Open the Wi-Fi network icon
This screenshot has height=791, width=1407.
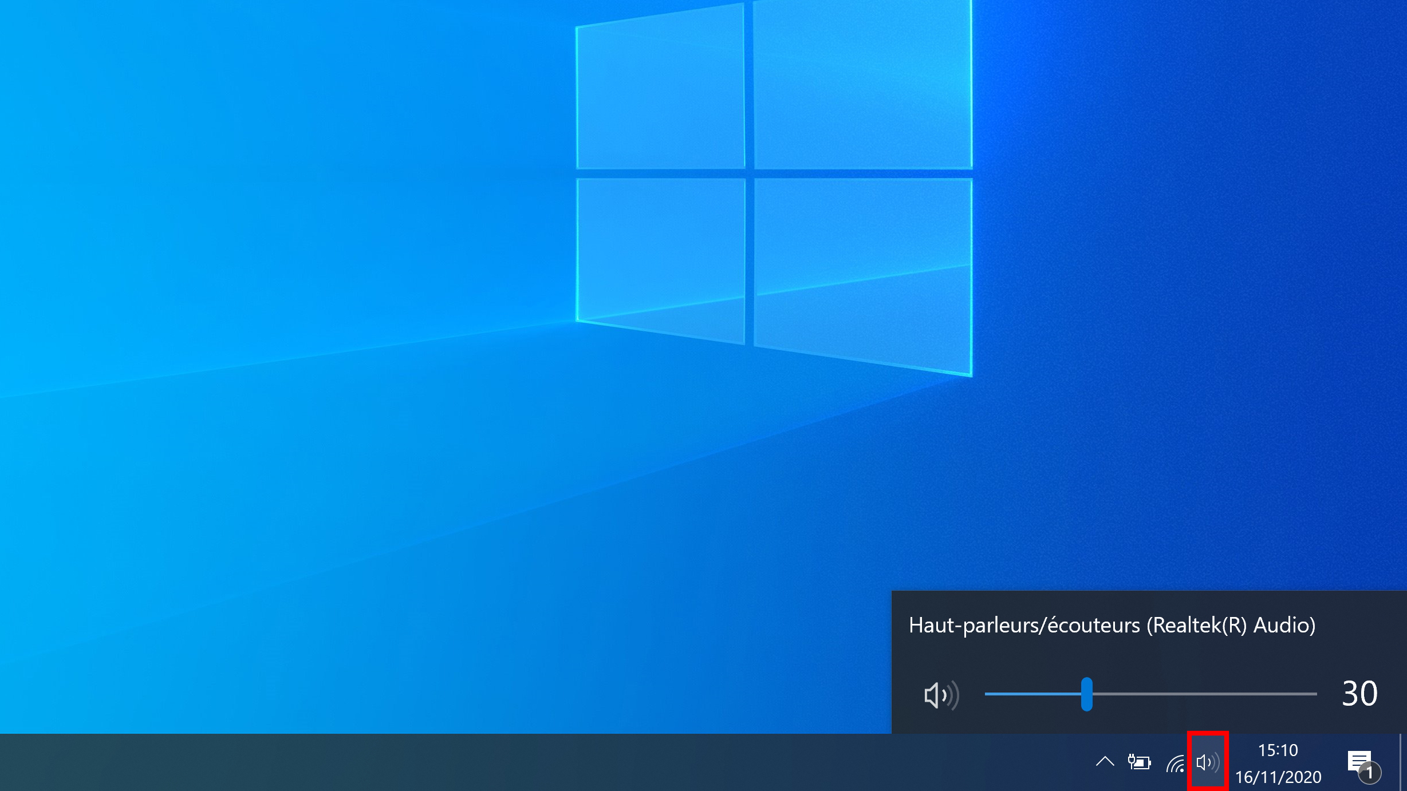click(x=1175, y=764)
